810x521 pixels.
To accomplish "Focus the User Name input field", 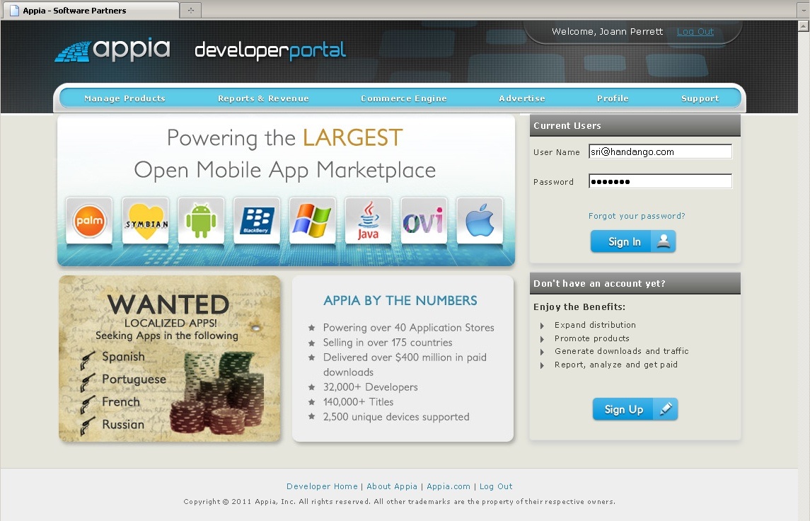I will [660, 151].
